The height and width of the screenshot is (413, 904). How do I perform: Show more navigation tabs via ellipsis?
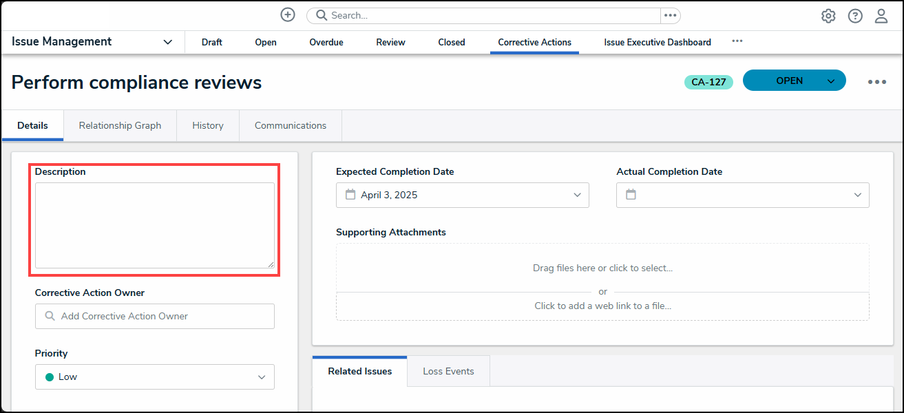tap(737, 41)
